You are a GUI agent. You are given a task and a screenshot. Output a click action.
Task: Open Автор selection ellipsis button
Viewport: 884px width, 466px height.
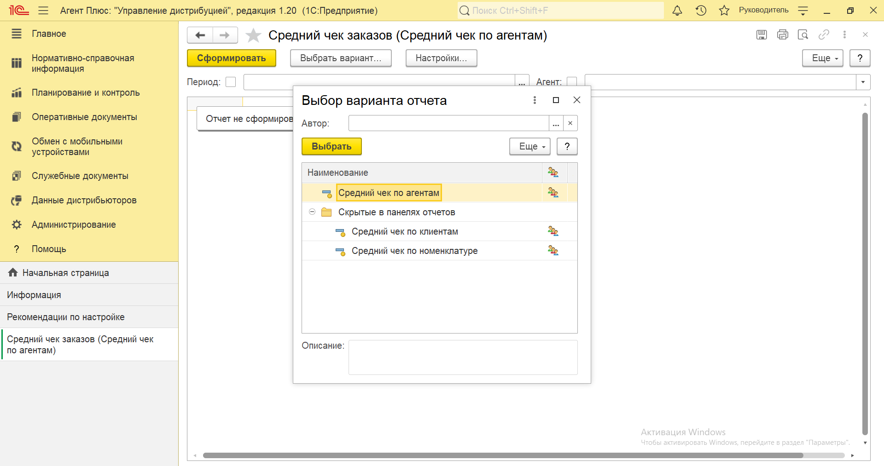(x=556, y=123)
